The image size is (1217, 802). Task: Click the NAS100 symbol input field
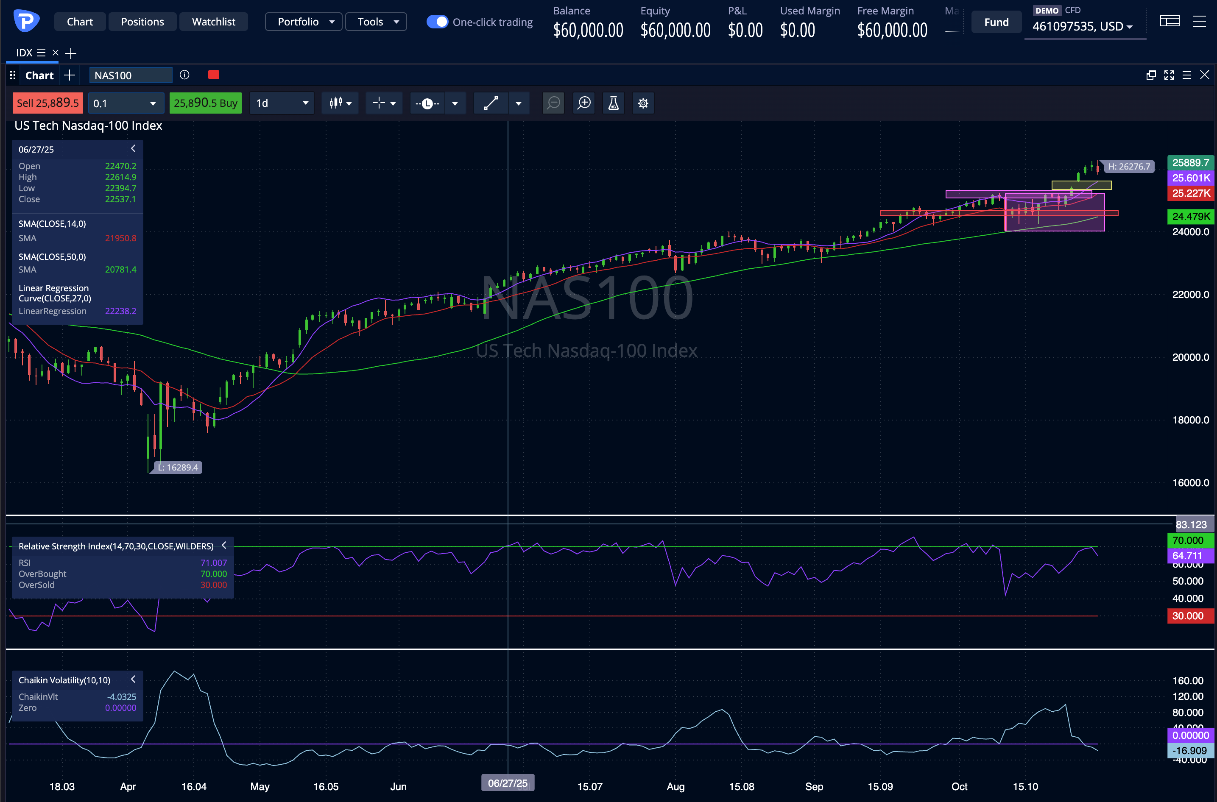[131, 75]
